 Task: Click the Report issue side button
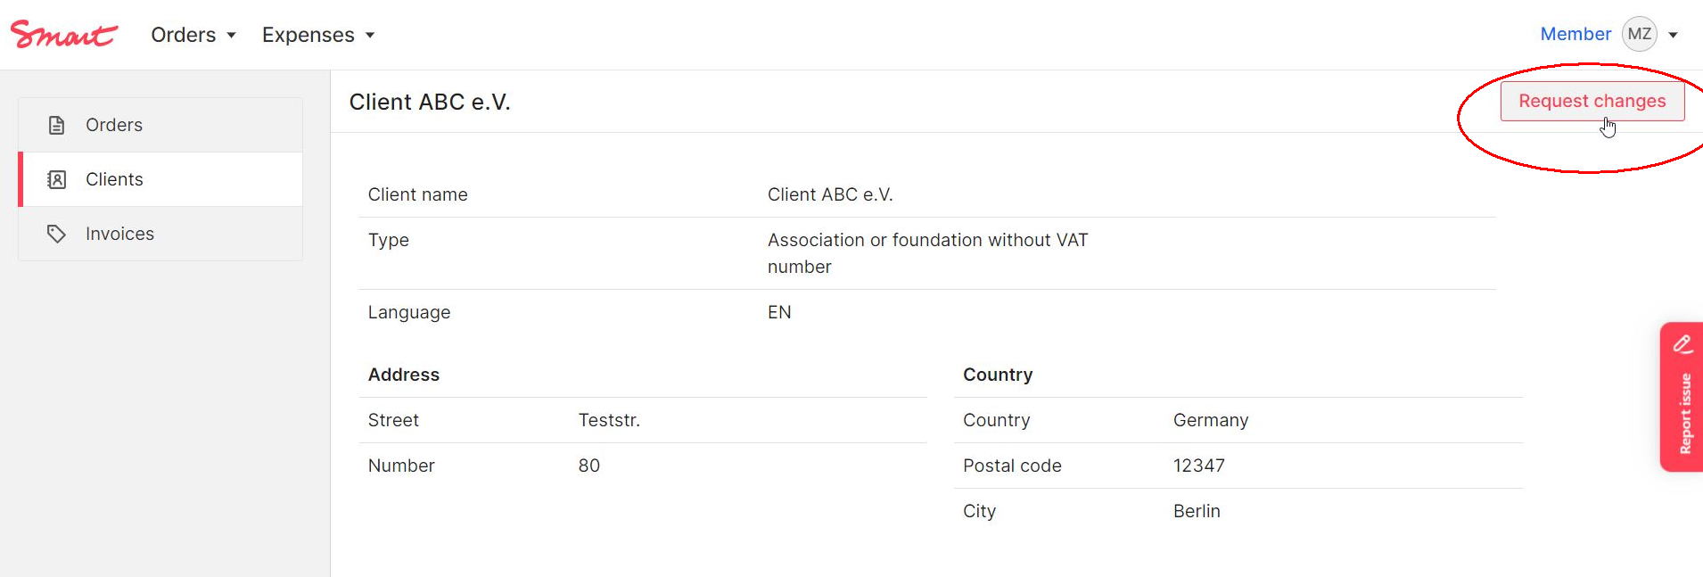[x=1682, y=397]
